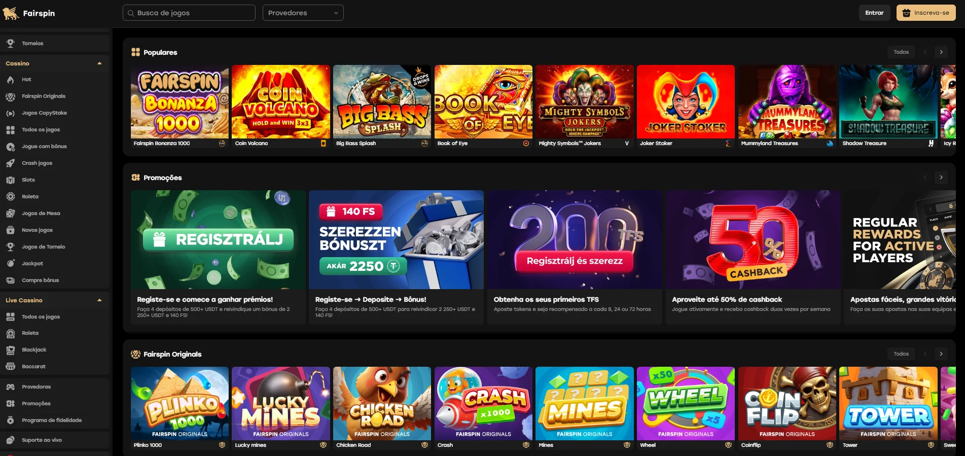
Task: Click the Inscreva-se signup button
Action: [926, 13]
